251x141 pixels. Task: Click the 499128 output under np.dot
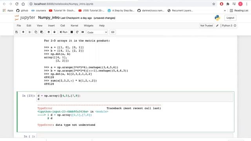point(49,78)
